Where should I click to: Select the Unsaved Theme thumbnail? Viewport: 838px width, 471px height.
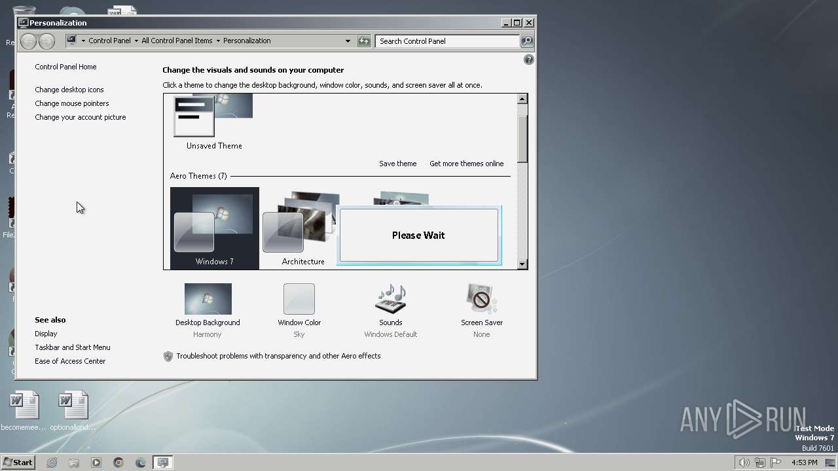[x=214, y=122]
